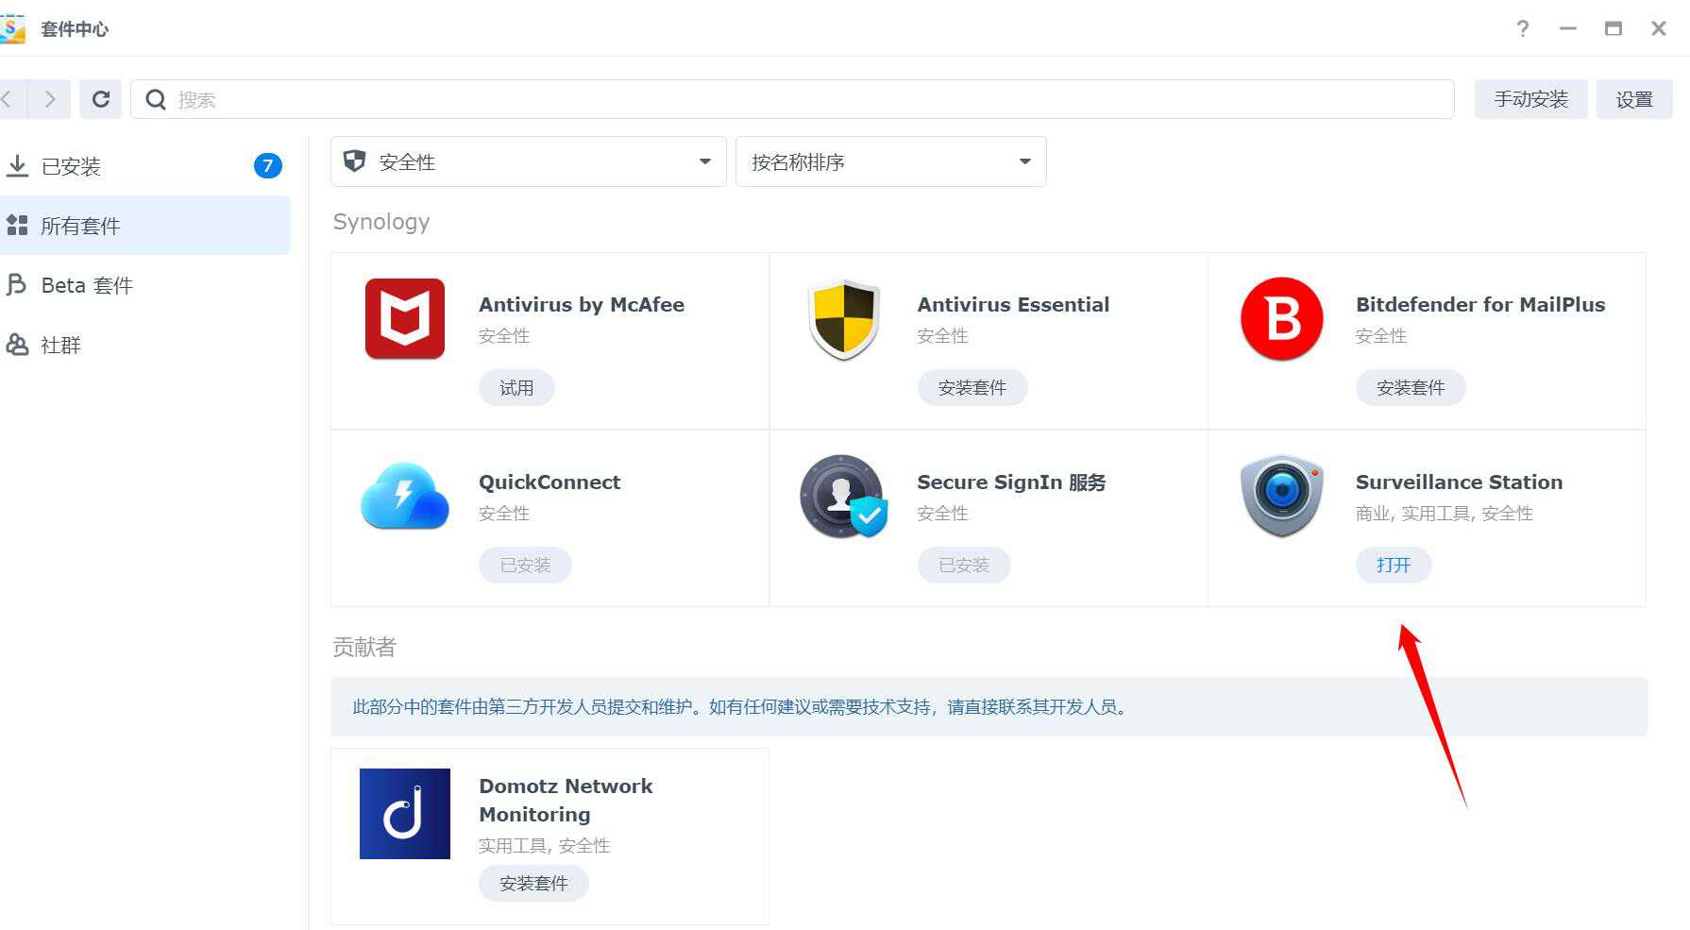Click the refresh icon in the toolbar

pos(101,98)
